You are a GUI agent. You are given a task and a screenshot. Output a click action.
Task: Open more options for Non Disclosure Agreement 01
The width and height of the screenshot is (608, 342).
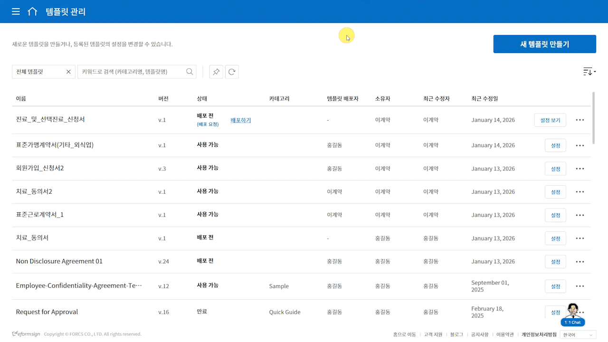click(579, 262)
